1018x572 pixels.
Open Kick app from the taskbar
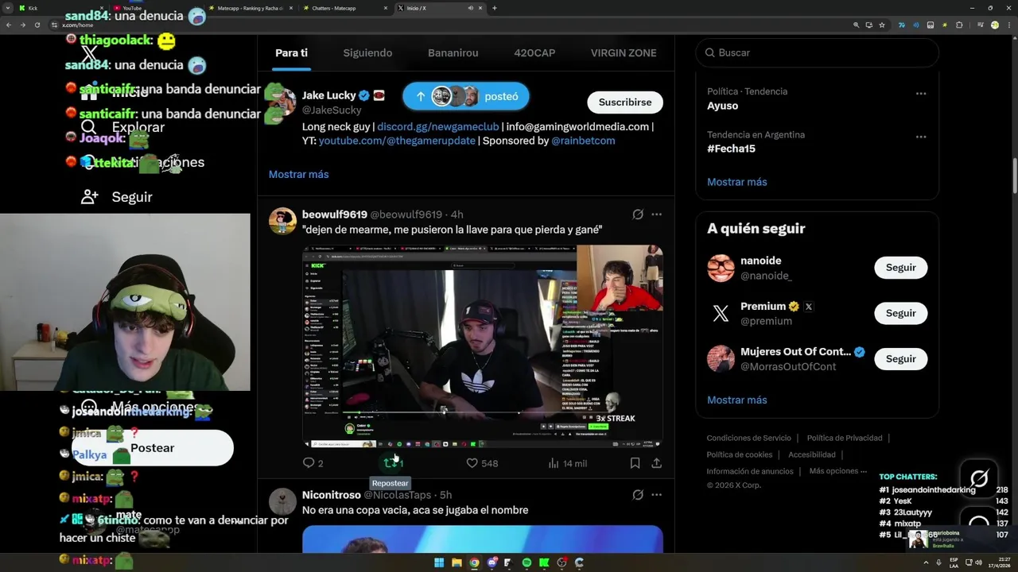point(544,562)
